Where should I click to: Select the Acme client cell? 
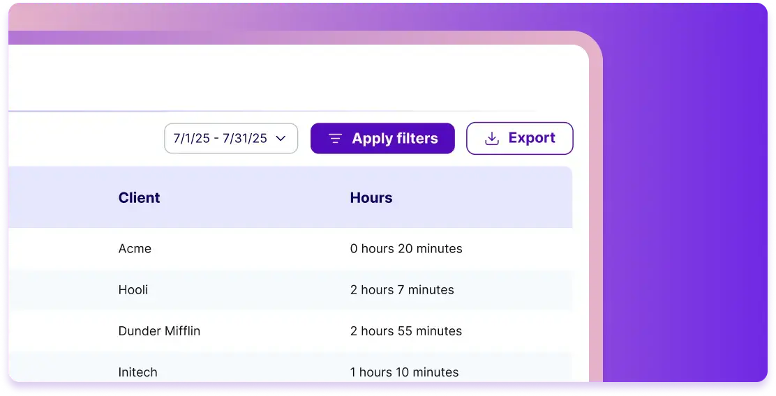135,249
